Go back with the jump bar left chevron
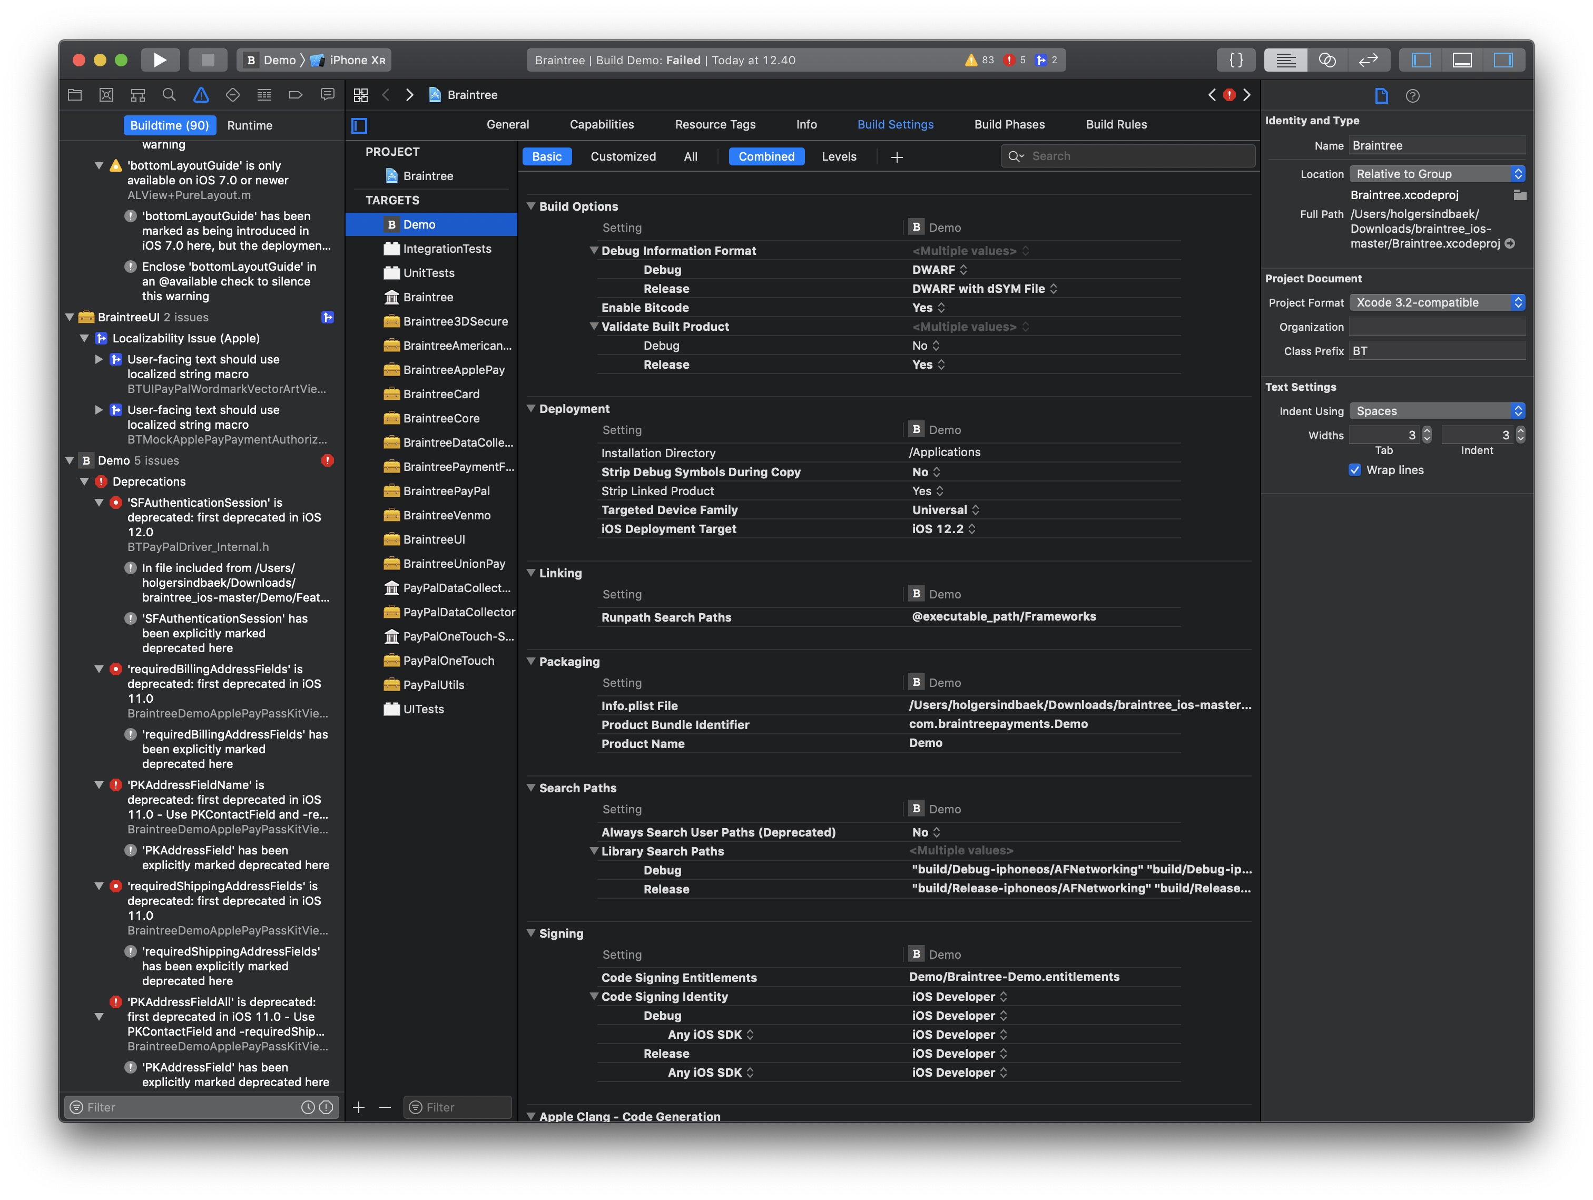The width and height of the screenshot is (1593, 1200). 386,95
